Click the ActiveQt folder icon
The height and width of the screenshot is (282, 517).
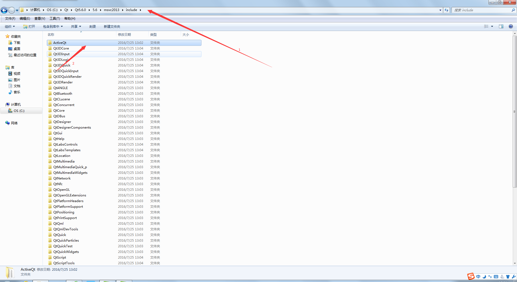(50, 43)
